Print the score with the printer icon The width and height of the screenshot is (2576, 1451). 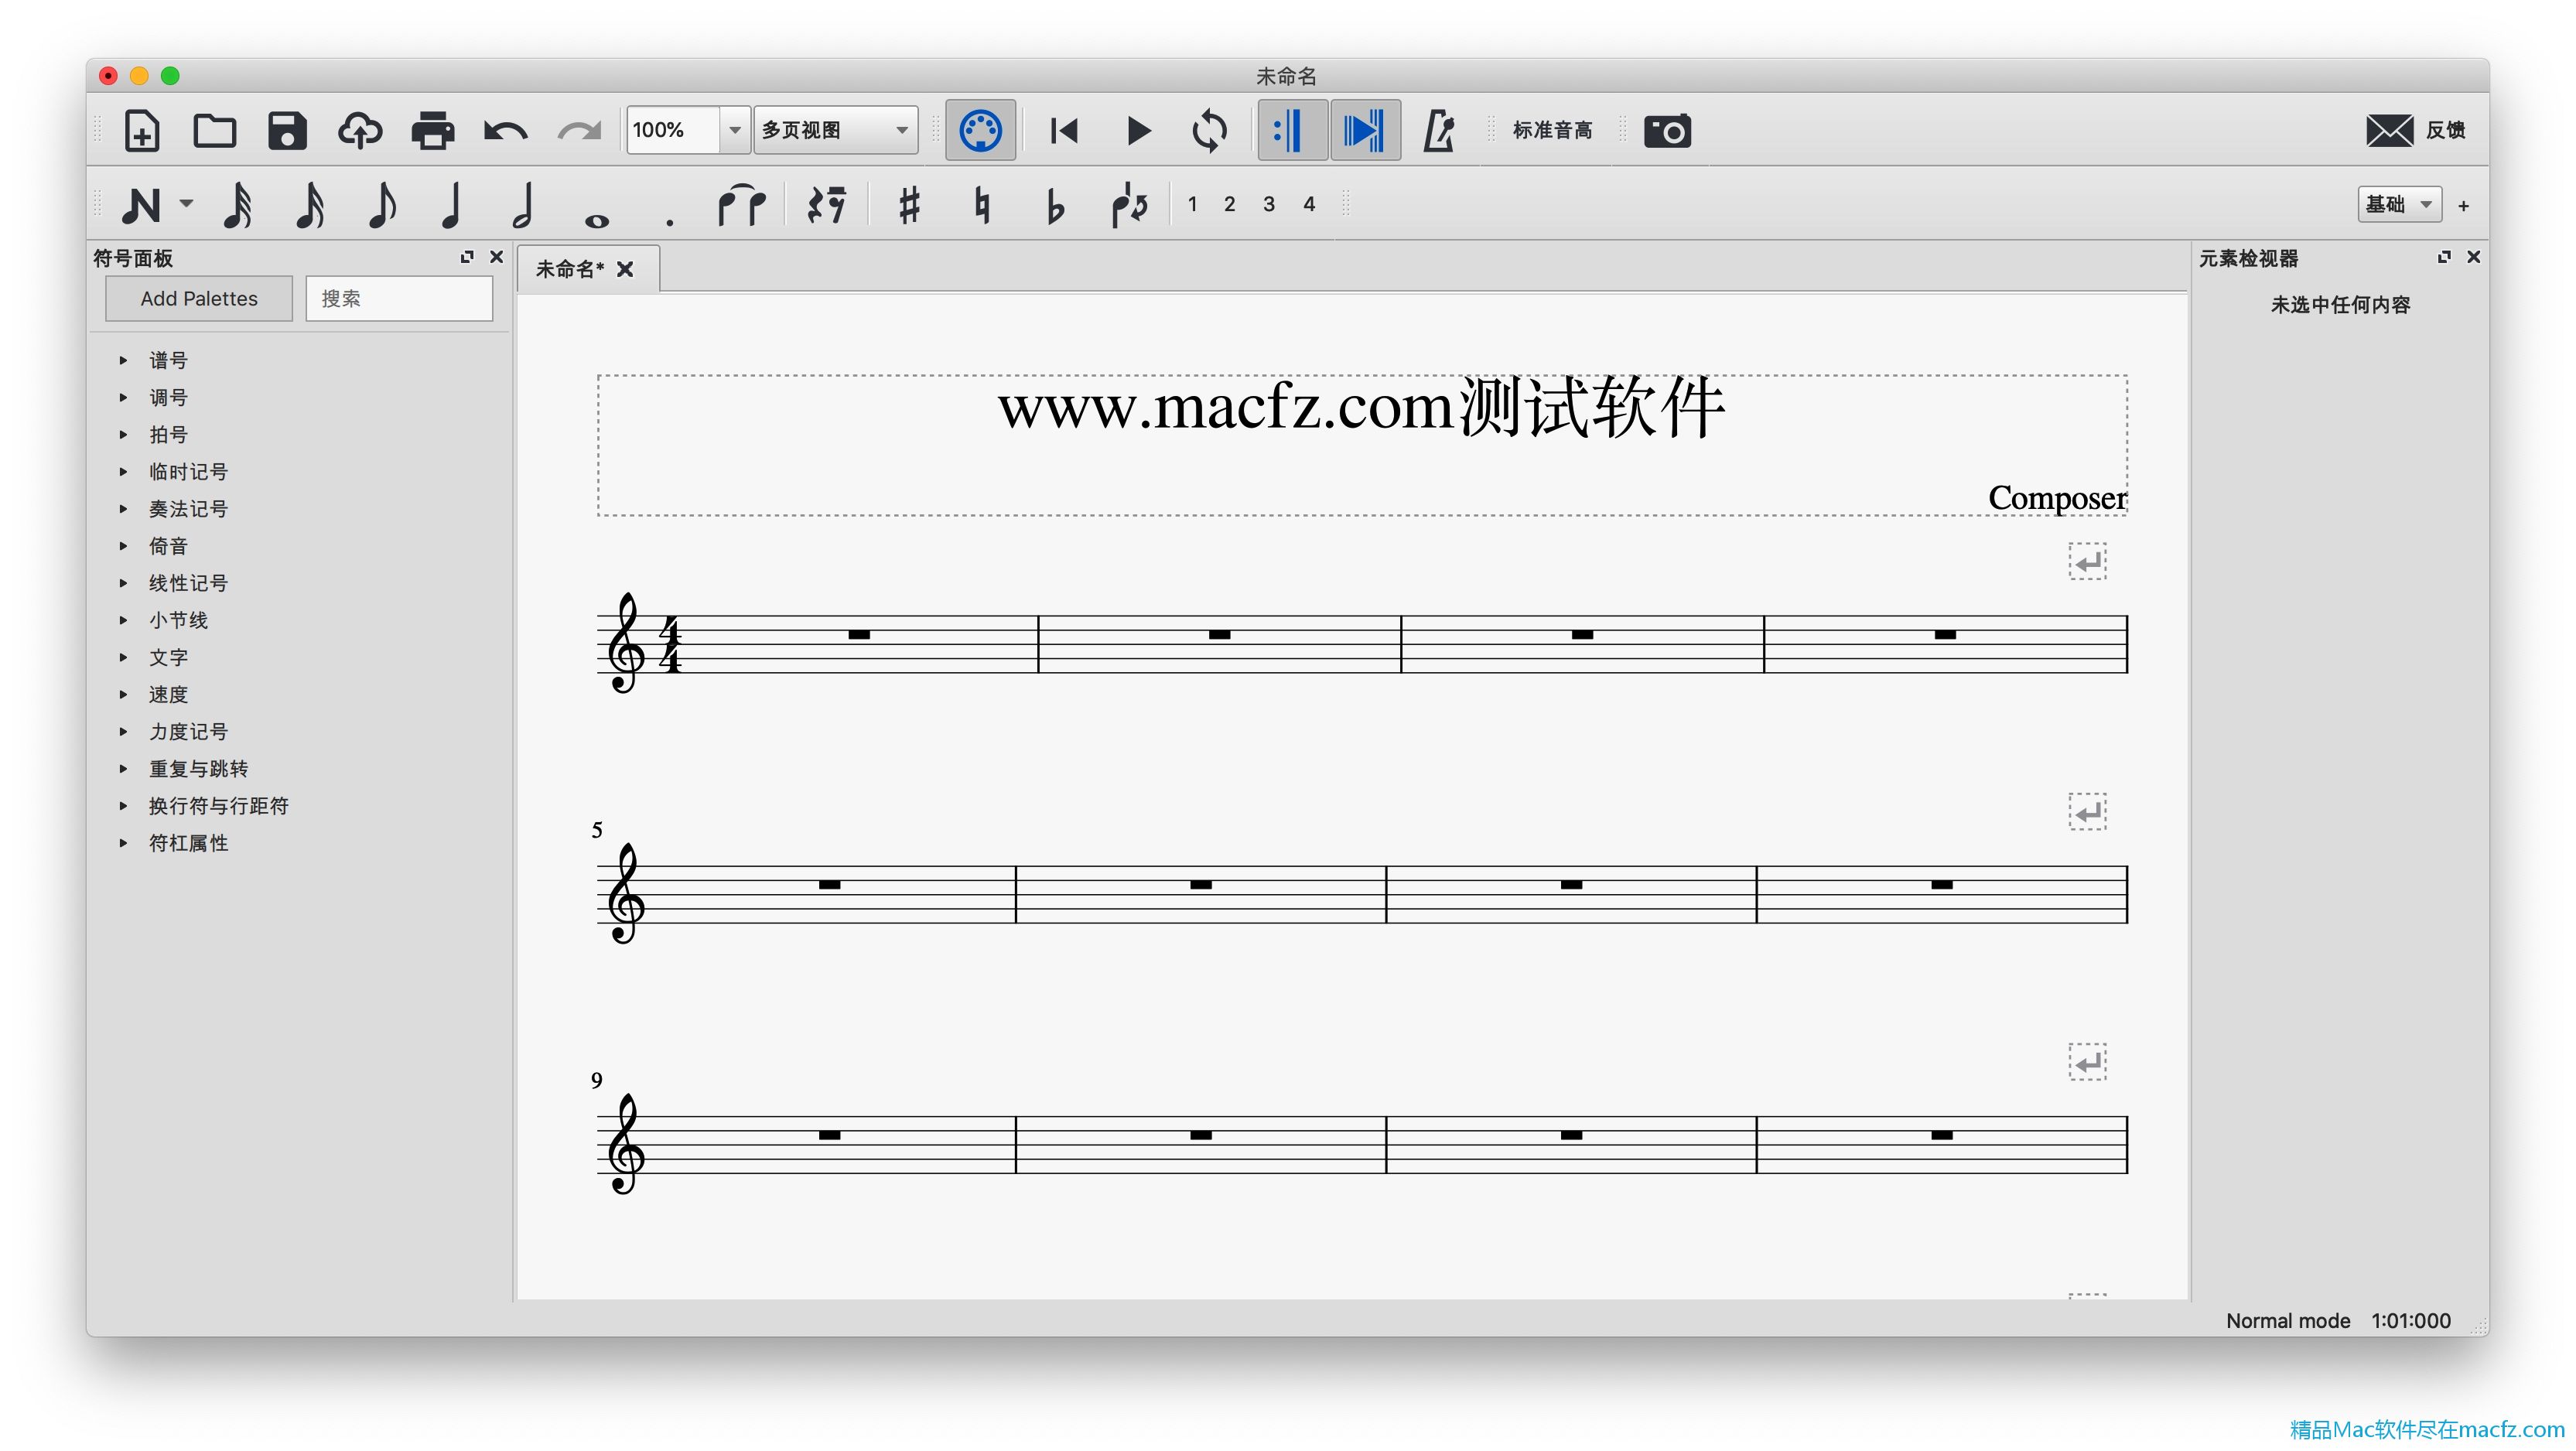point(433,131)
